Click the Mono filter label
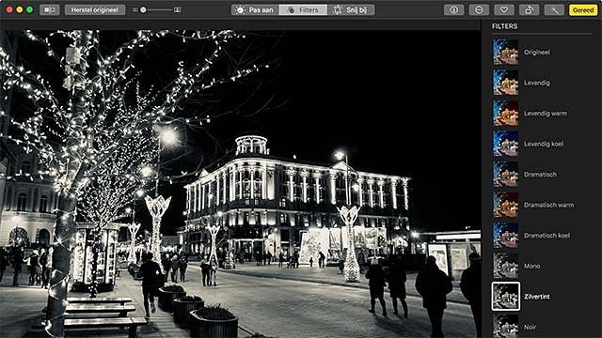 coord(532,266)
